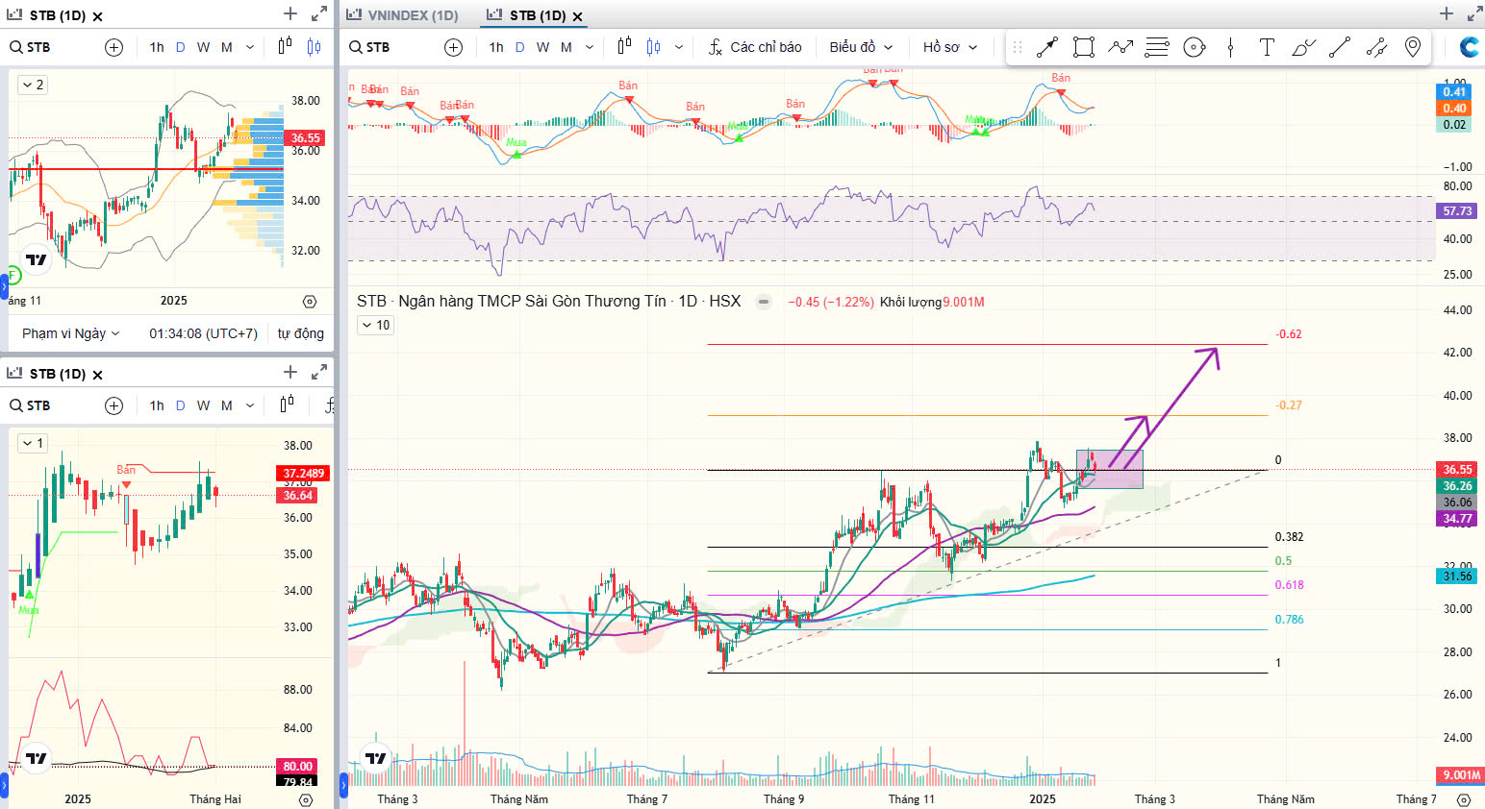
Task: Switch to the VNINDEX (1D) tab
Action: (402, 14)
